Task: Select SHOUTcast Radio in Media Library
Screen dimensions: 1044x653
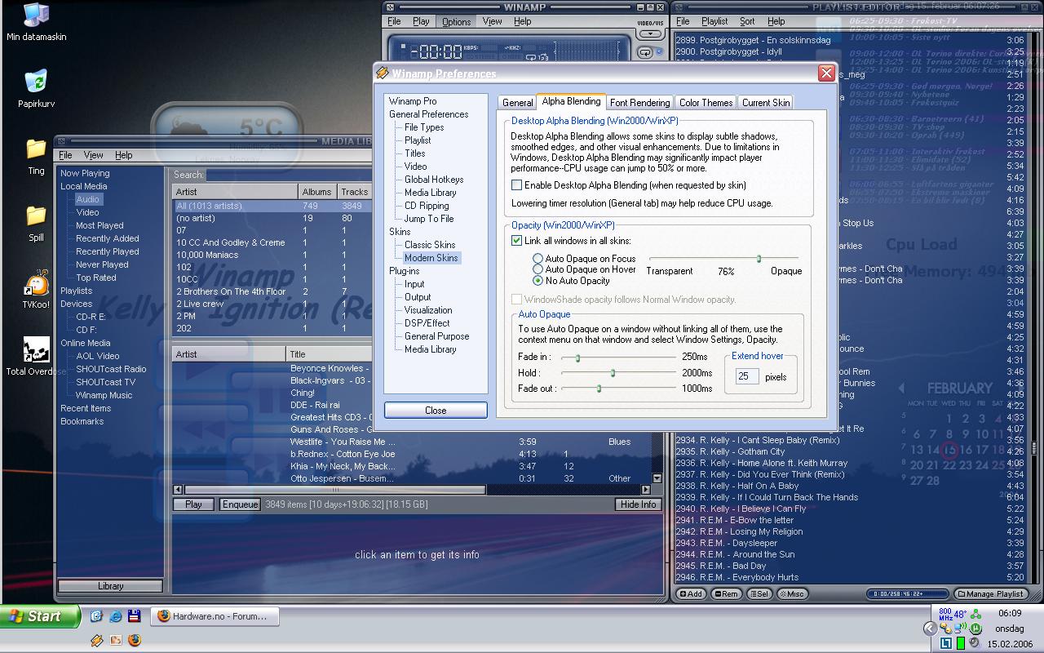Action: click(x=111, y=369)
